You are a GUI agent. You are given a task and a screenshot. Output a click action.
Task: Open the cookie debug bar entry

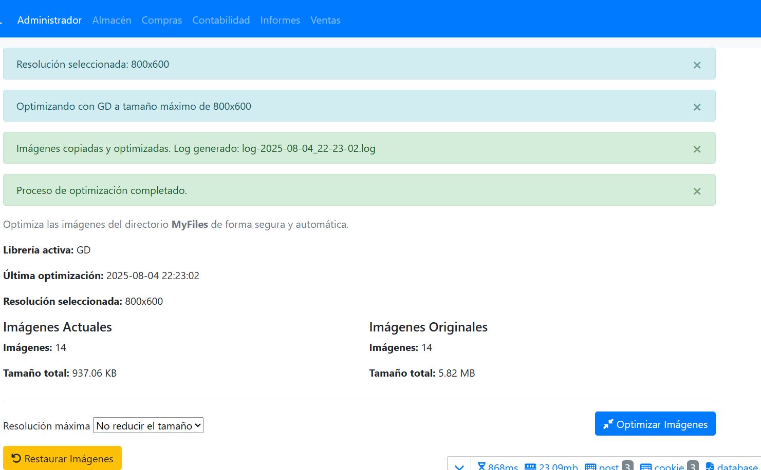tap(669, 466)
